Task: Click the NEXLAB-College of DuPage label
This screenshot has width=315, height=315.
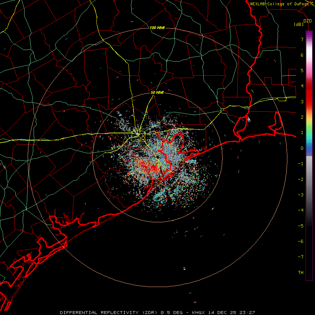Action: (279, 4)
